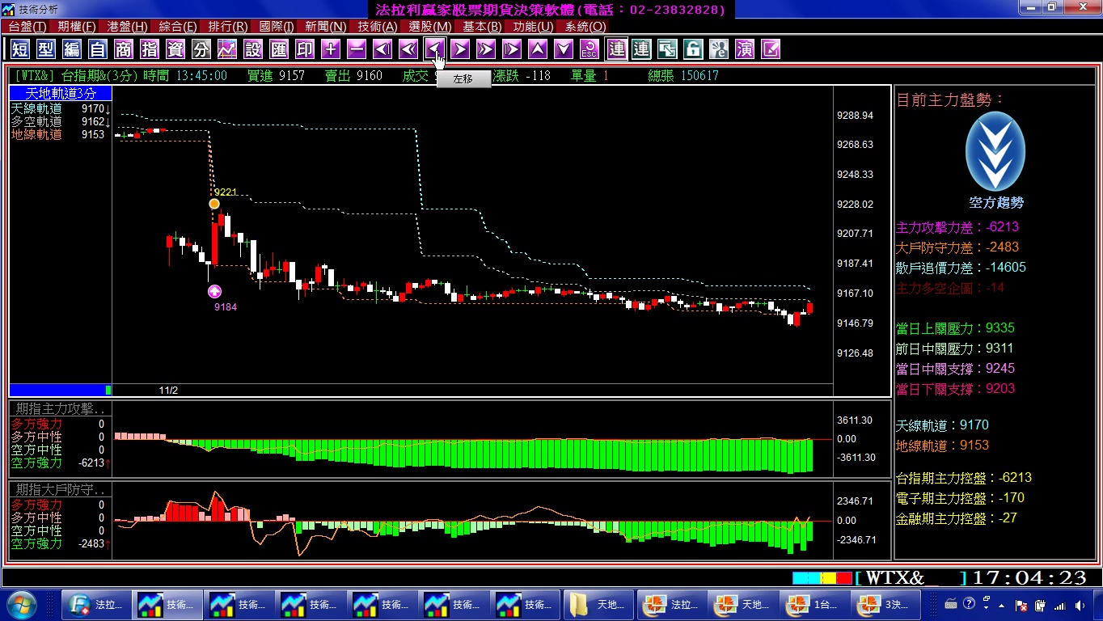
Task: Open the 選股(M) menu
Action: coord(430,27)
